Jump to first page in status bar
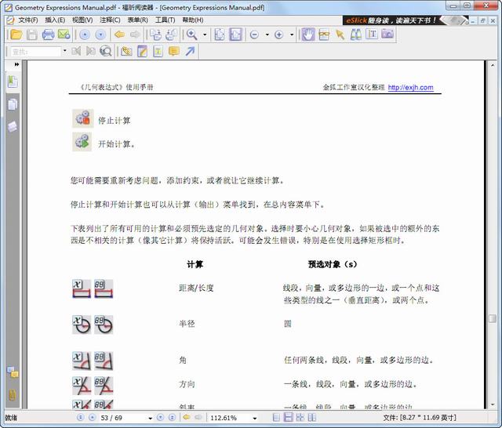Image resolution: width=502 pixels, height=428 pixels. click(80, 418)
